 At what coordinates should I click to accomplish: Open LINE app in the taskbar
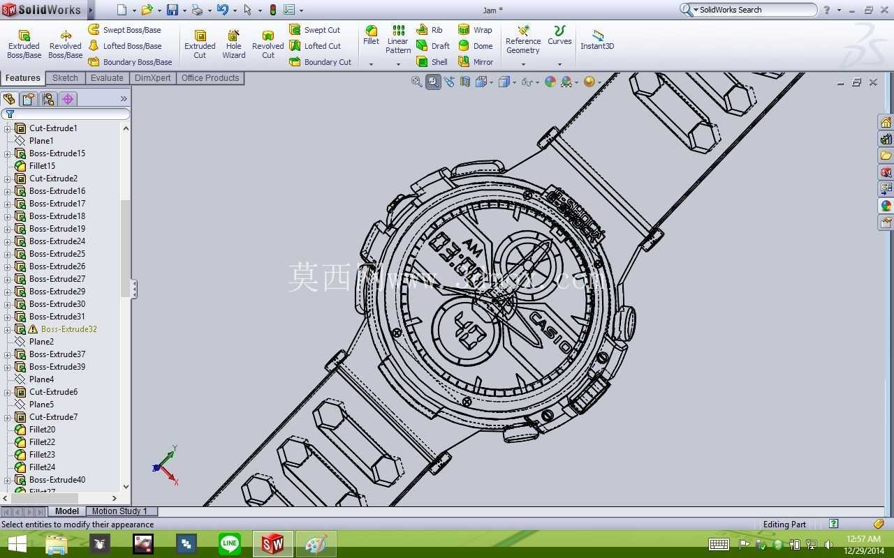[x=230, y=543]
